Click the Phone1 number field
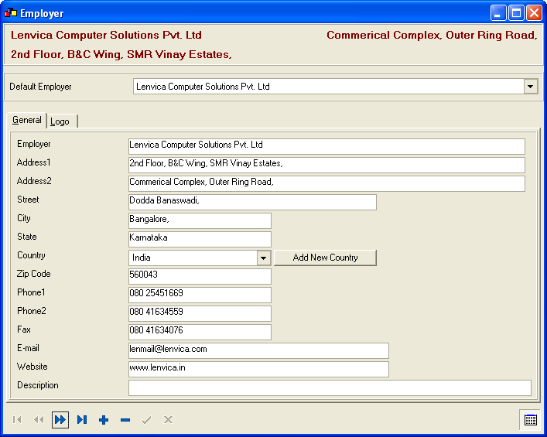This screenshot has height=437, width=547. (200, 295)
